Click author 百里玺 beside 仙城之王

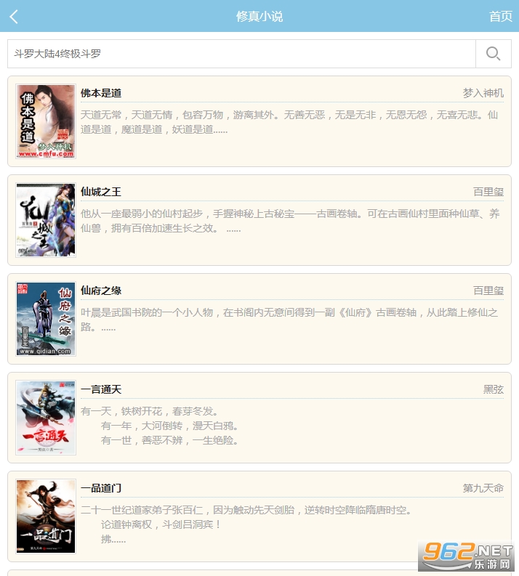[488, 192]
